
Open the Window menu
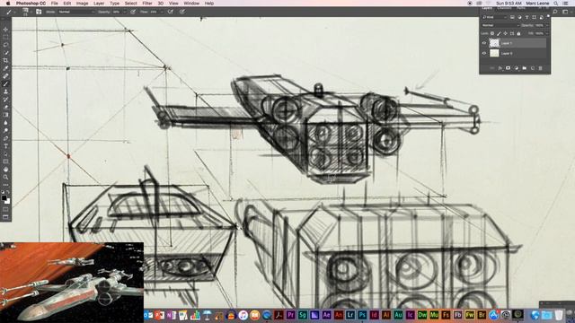pyautogui.click(x=191, y=4)
